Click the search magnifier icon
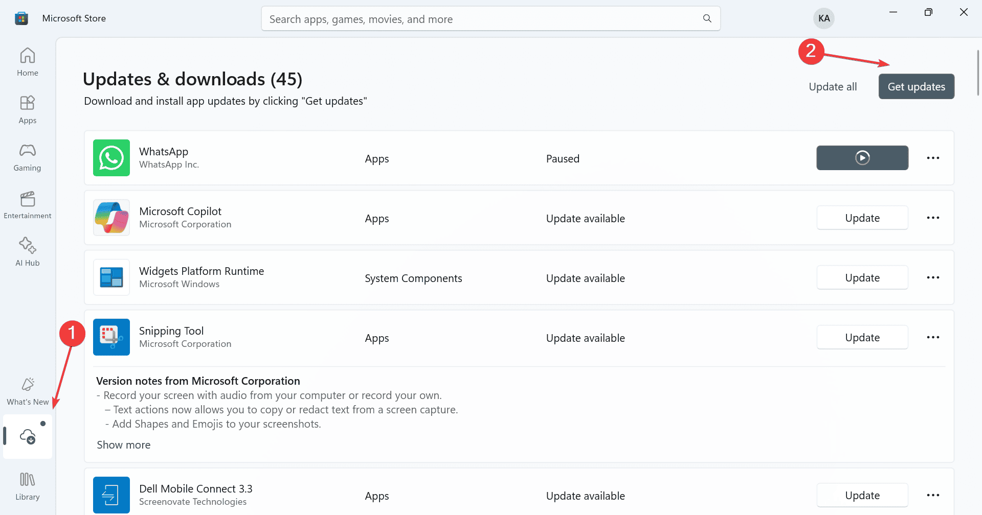The image size is (982, 515). click(x=707, y=19)
